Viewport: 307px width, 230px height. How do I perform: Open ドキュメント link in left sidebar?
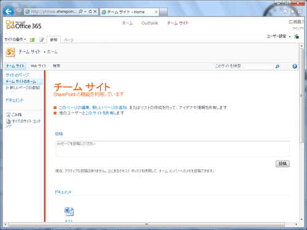(14, 100)
